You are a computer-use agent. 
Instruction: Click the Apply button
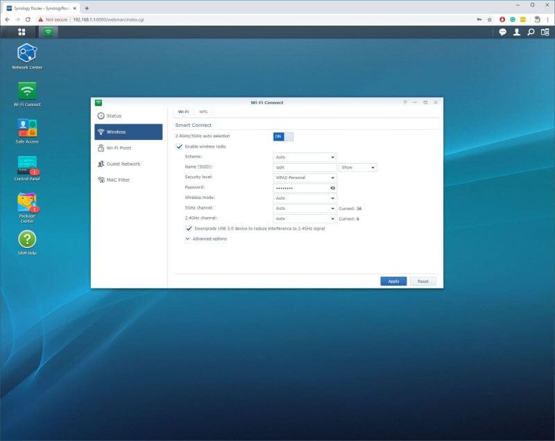[393, 281]
